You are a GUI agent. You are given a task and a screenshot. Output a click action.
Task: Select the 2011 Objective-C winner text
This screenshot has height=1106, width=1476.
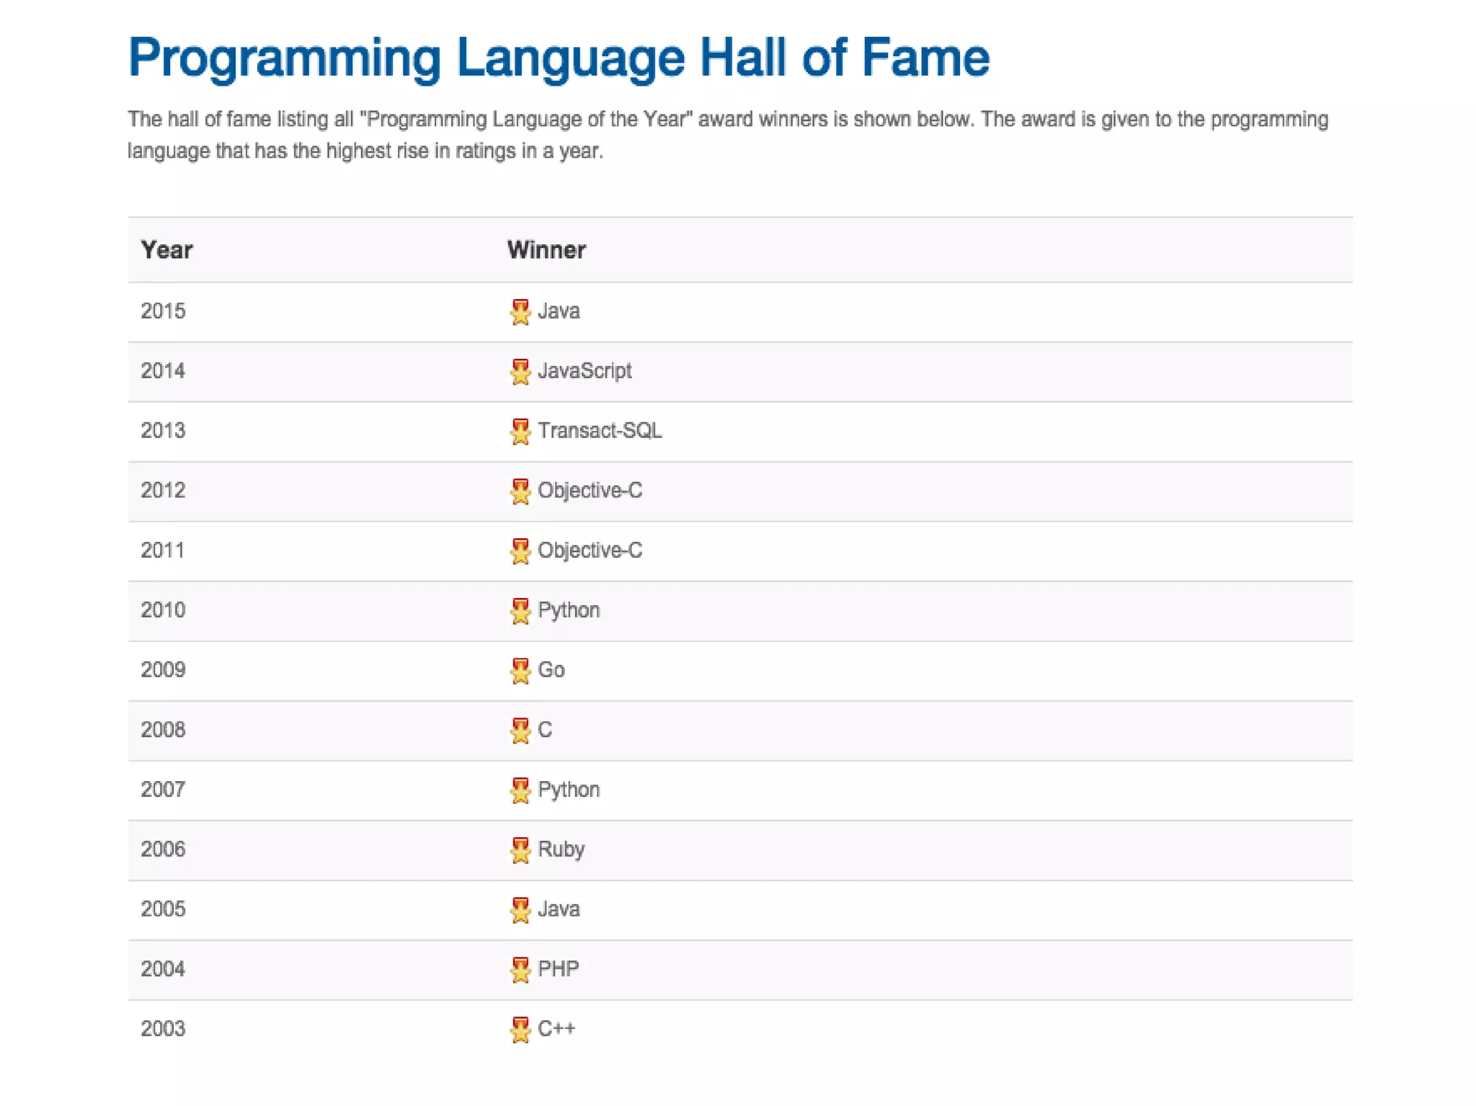point(590,550)
